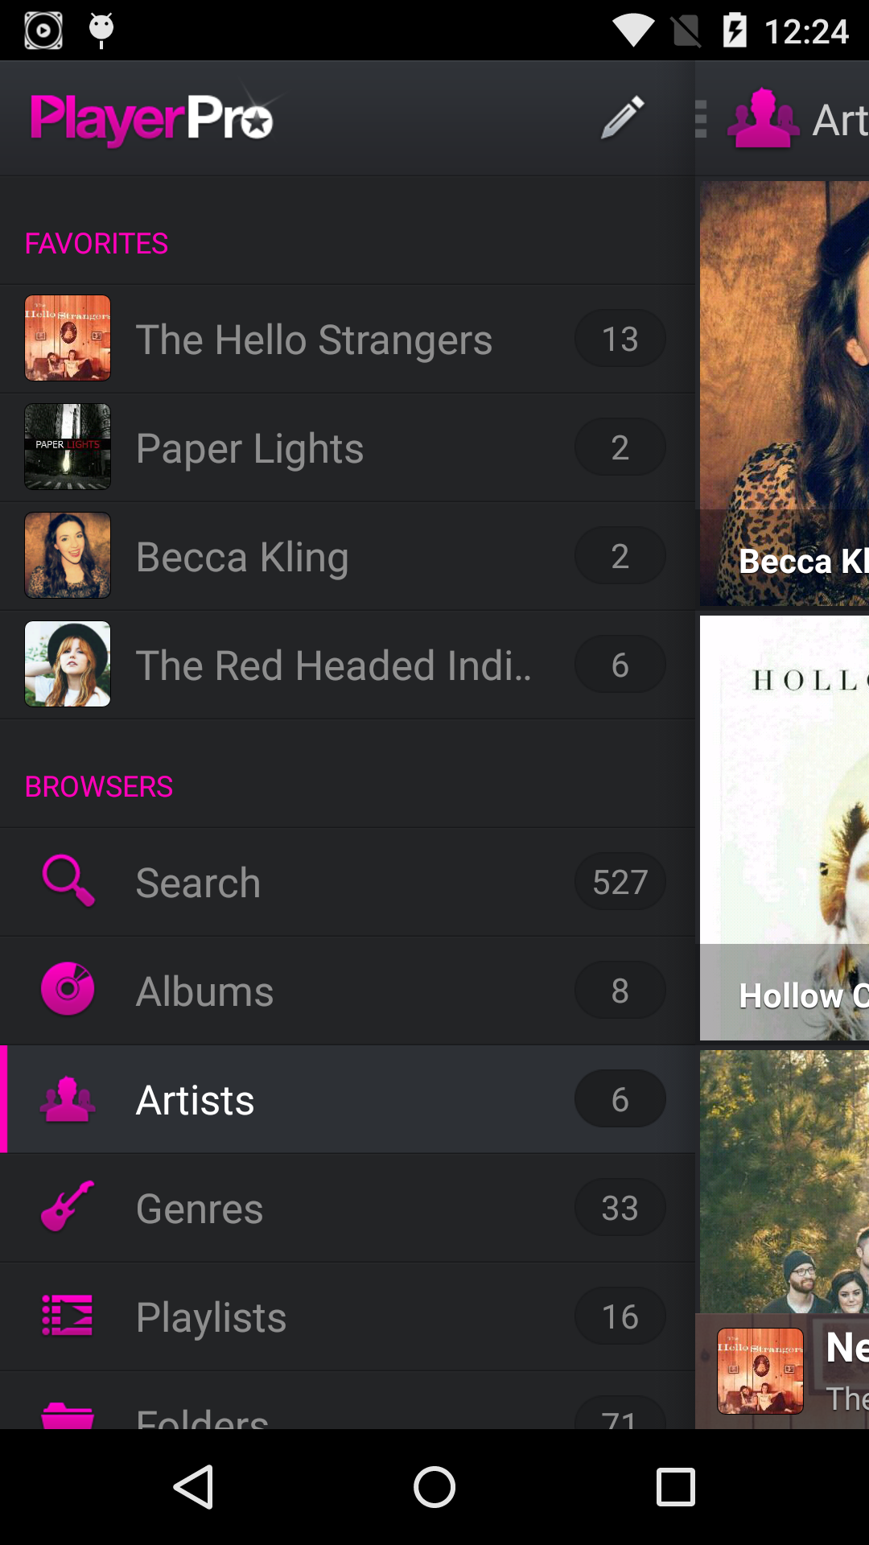Tap the pencil edit icon
Image resolution: width=869 pixels, height=1545 pixels.
[623, 117]
